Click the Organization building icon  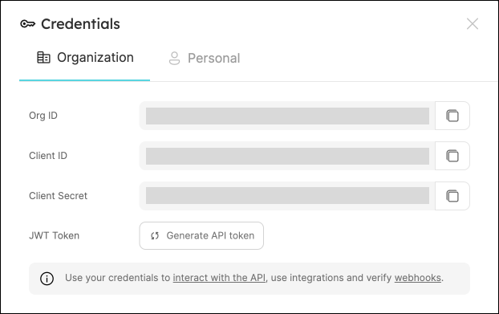[43, 58]
